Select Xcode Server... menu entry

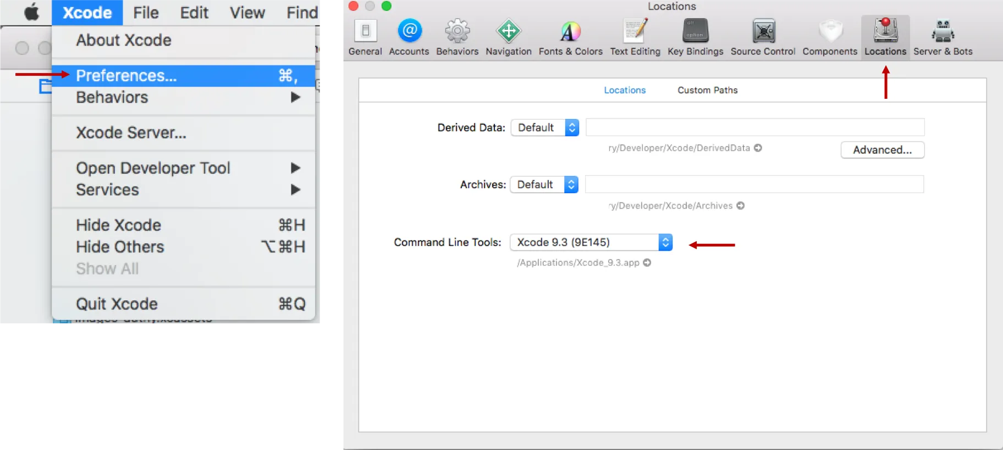(184, 133)
